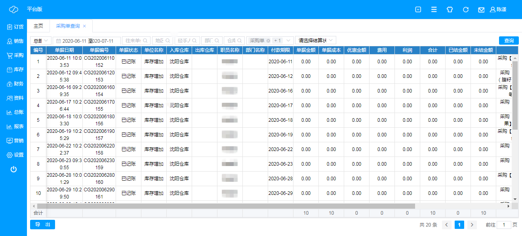Open the 请选择结算状态 dropdown

[x=316, y=40]
